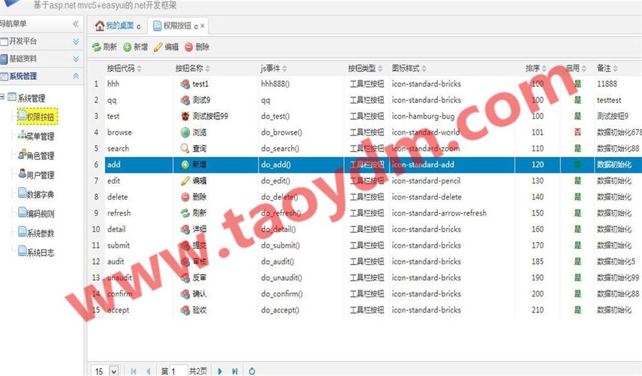Sort by the 按钮名称 column header
Screen dimensions: 642x376
point(193,68)
